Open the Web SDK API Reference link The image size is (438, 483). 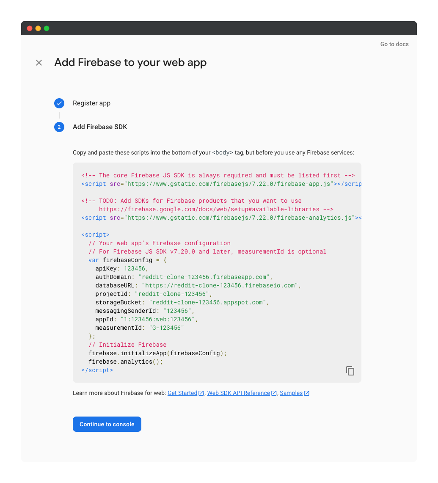click(x=238, y=393)
